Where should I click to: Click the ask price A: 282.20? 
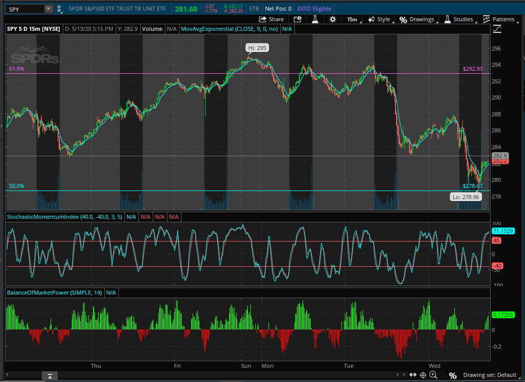tap(233, 11)
